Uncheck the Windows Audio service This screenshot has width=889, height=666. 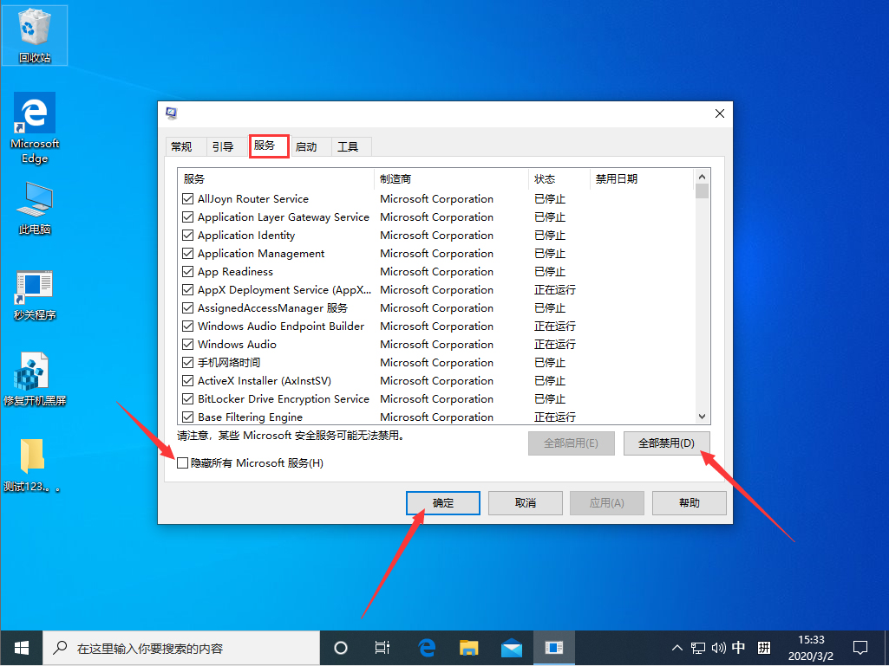tap(187, 344)
